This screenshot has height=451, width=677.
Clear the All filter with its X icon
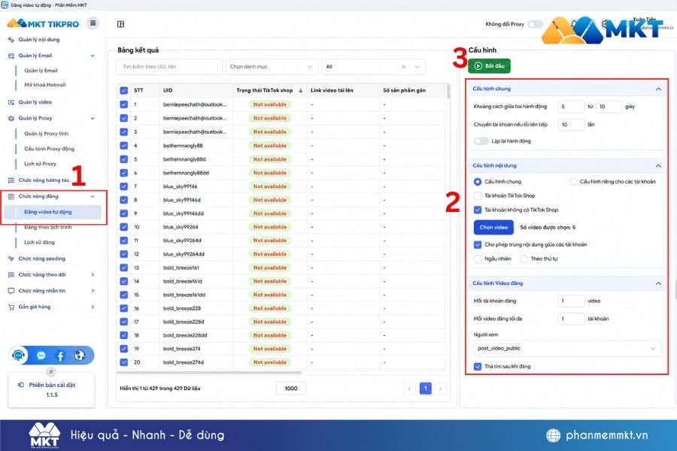404,67
